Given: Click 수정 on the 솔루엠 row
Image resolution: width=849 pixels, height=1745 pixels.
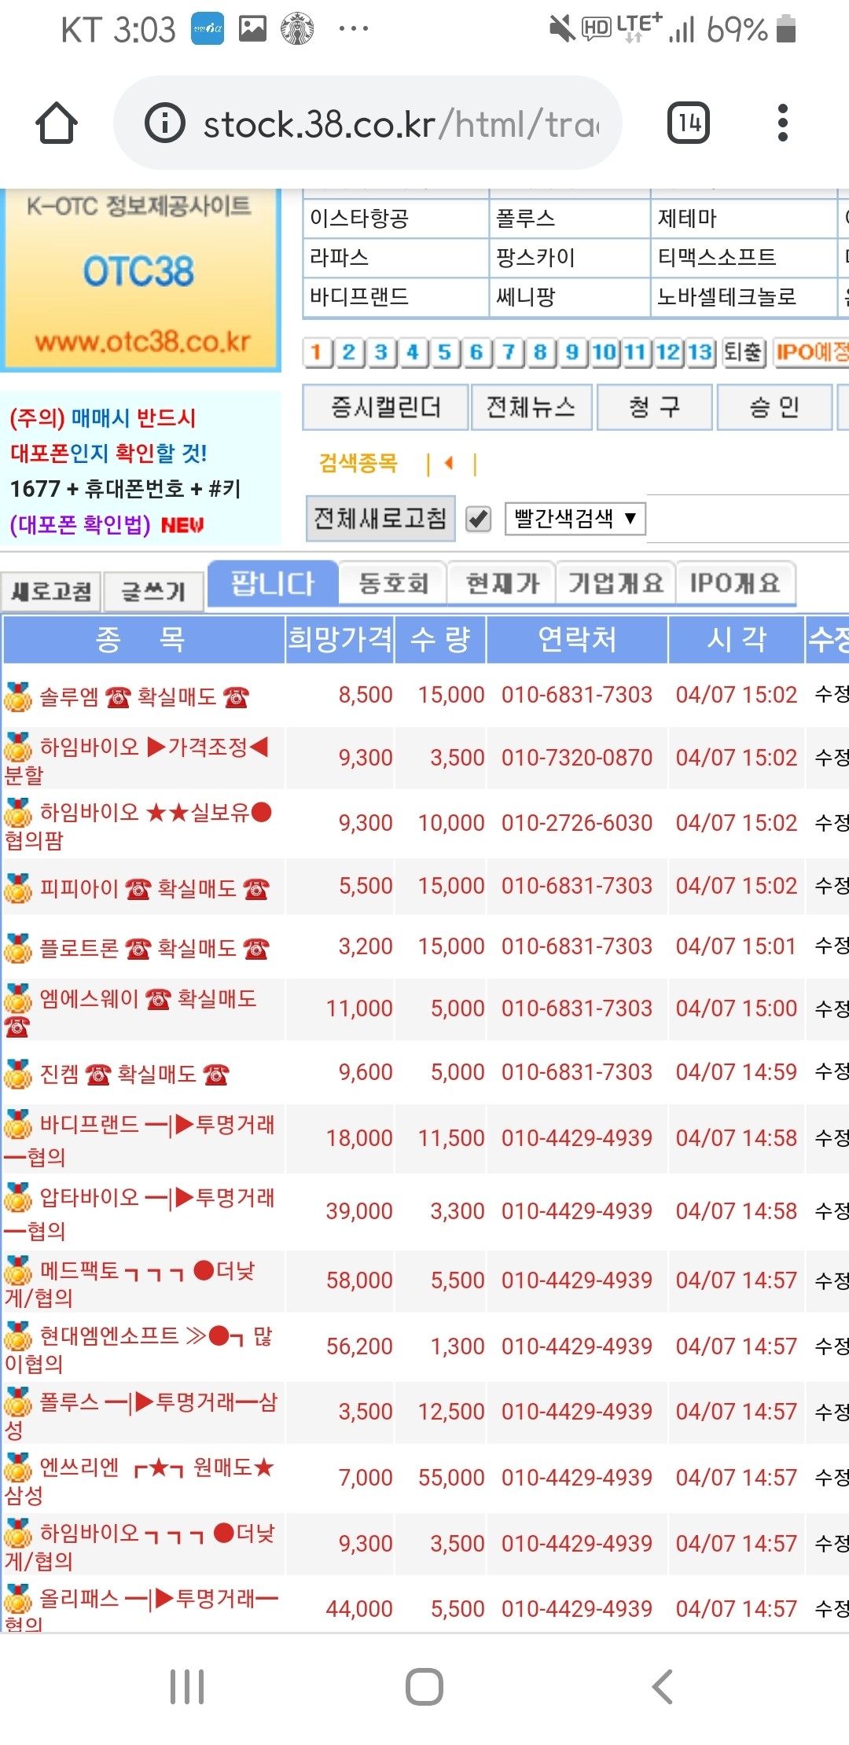Looking at the screenshot, I should 832,694.
